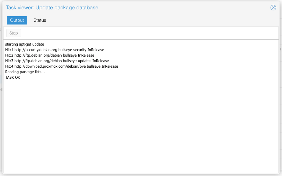
Task: Click the 'Hit:4' prefix in the log
Action: [9, 66]
